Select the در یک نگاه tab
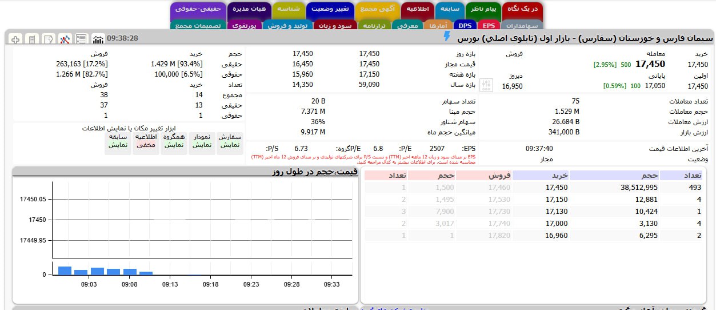This screenshot has width=716, height=310. 523,10
